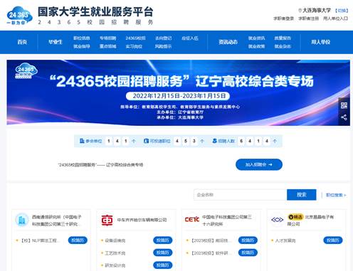Submit resume for the NLP algorithm job
Viewport: 353px width, 271px height.
click(x=78, y=240)
